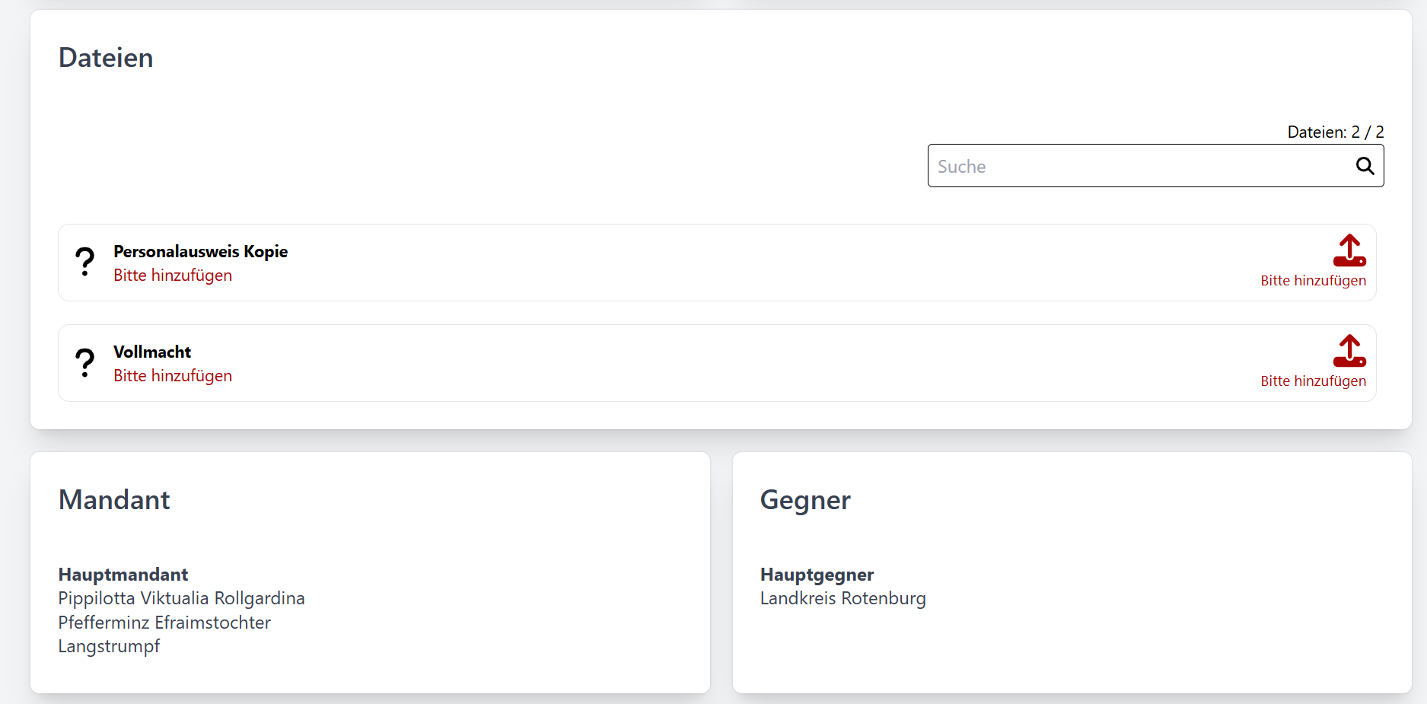The height and width of the screenshot is (704, 1427).
Task: Click the Mandant card heading
Action: pyautogui.click(x=114, y=500)
